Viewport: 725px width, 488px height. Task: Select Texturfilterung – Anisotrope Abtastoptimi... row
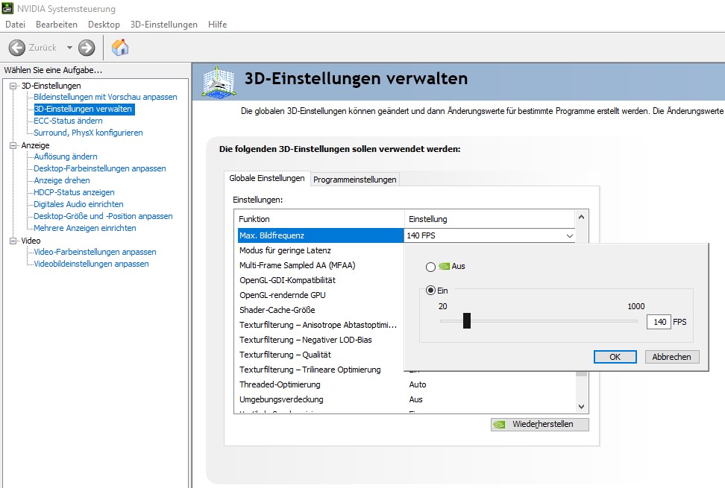tap(321, 325)
